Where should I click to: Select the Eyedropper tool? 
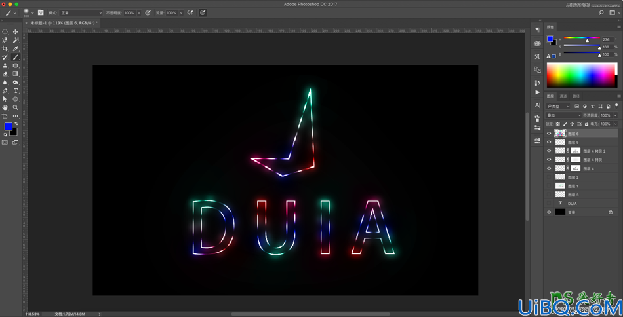coord(16,48)
